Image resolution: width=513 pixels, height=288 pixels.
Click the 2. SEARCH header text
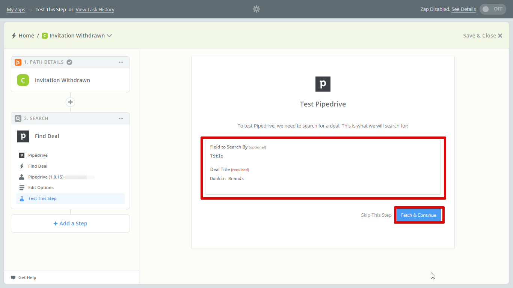[x=36, y=118]
